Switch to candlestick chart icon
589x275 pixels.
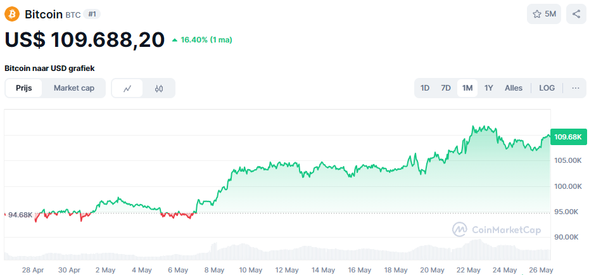pos(159,88)
